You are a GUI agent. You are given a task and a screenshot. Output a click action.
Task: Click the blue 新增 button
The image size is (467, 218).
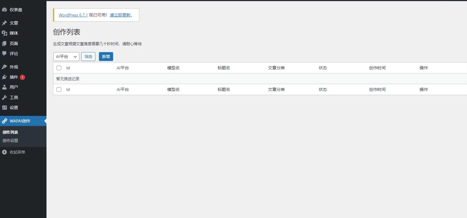106,57
